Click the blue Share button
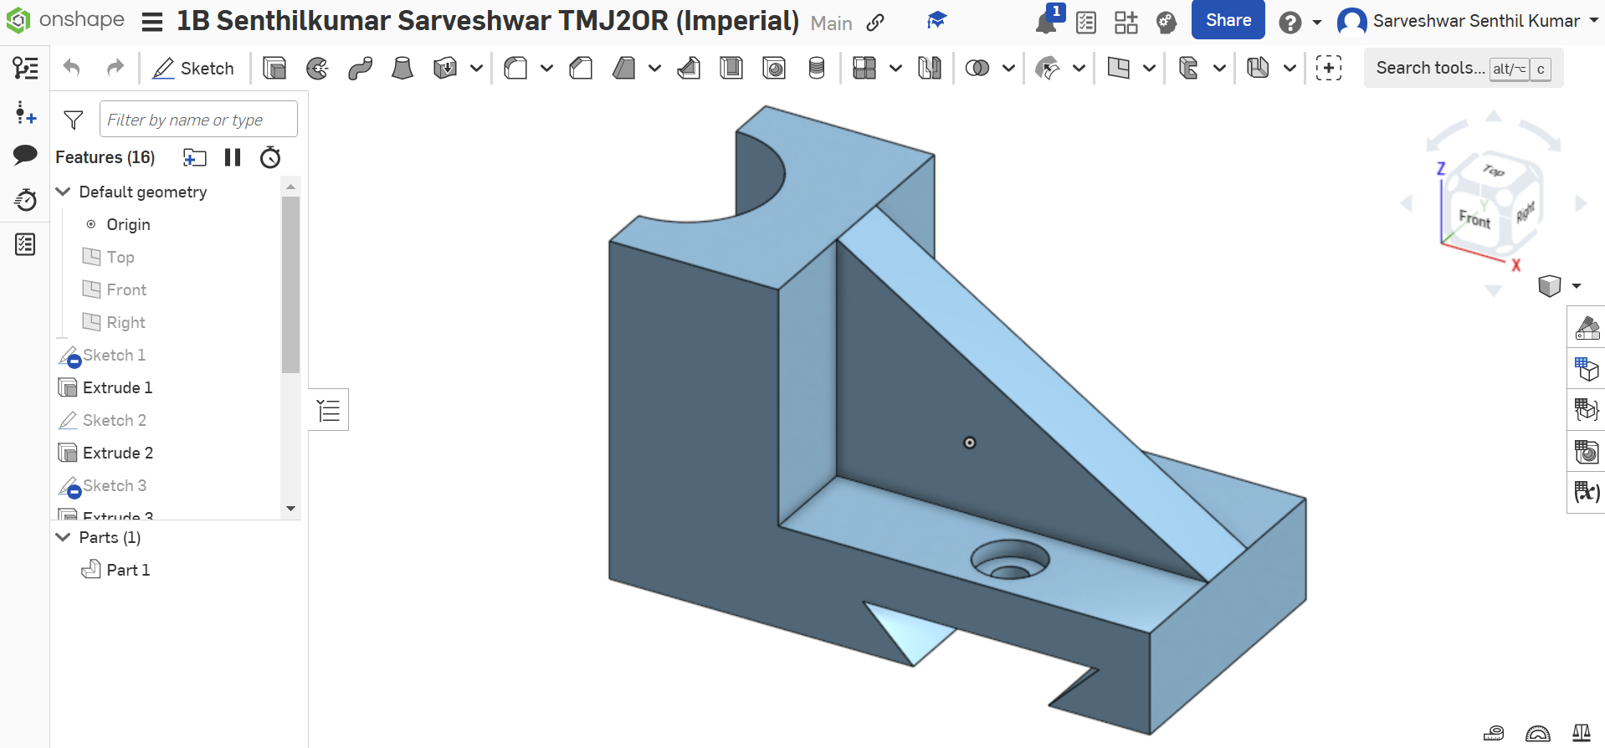Image resolution: width=1605 pixels, height=748 pixels. point(1228,20)
